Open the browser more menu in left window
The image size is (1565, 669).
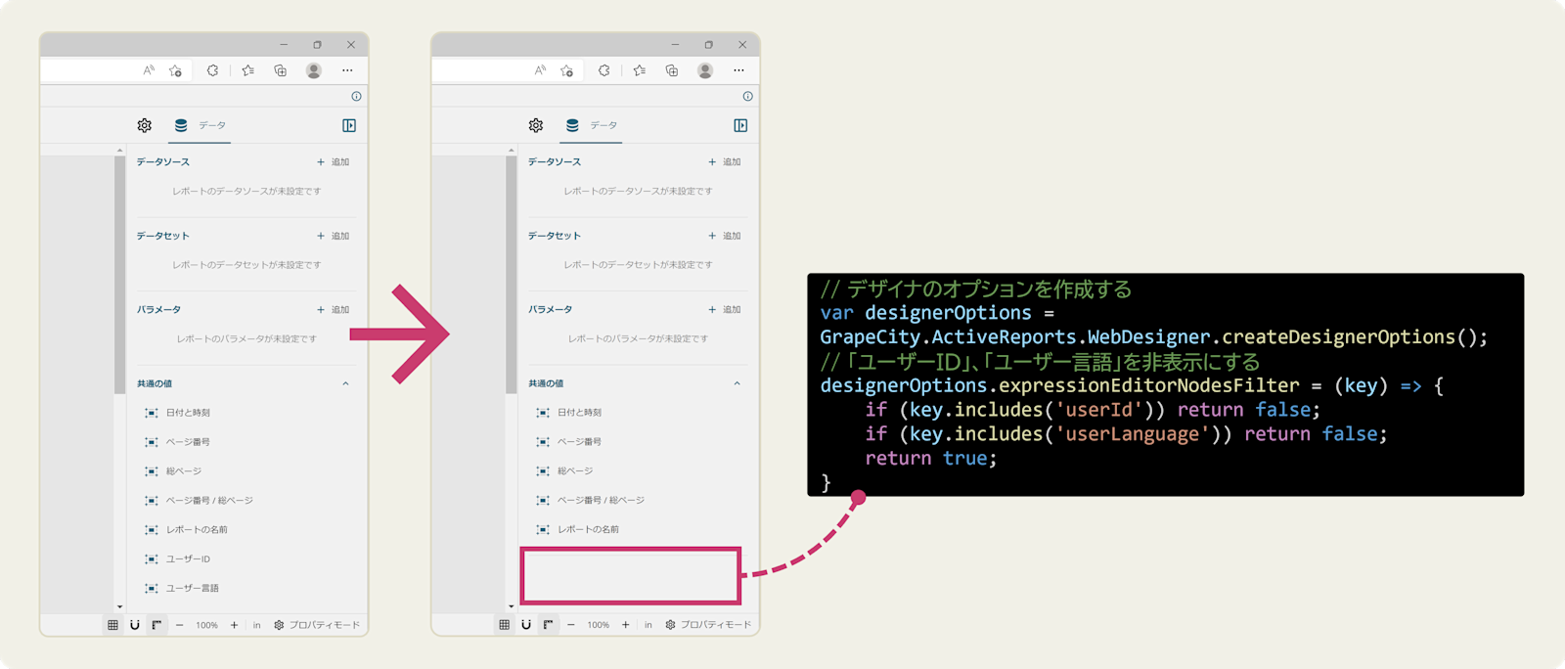pyautogui.click(x=347, y=70)
